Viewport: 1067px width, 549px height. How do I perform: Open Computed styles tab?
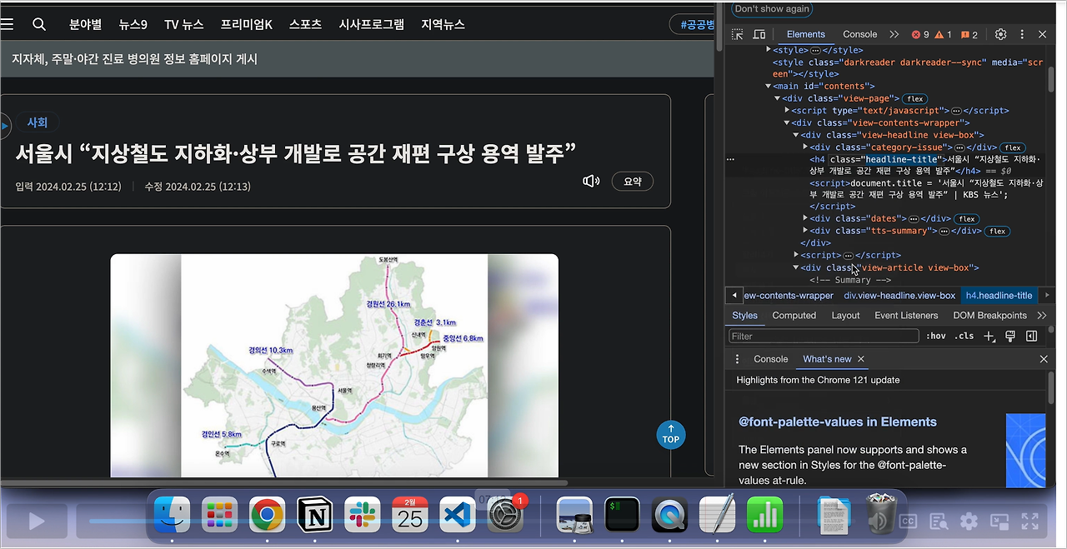click(794, 316)
